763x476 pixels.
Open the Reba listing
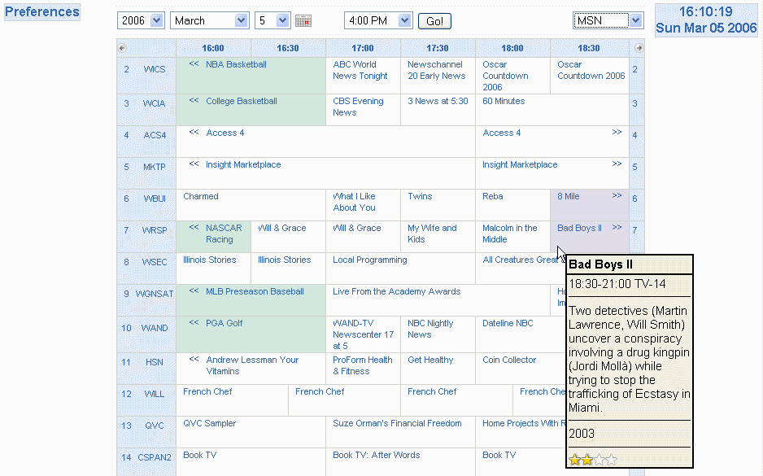coord(492,196)
